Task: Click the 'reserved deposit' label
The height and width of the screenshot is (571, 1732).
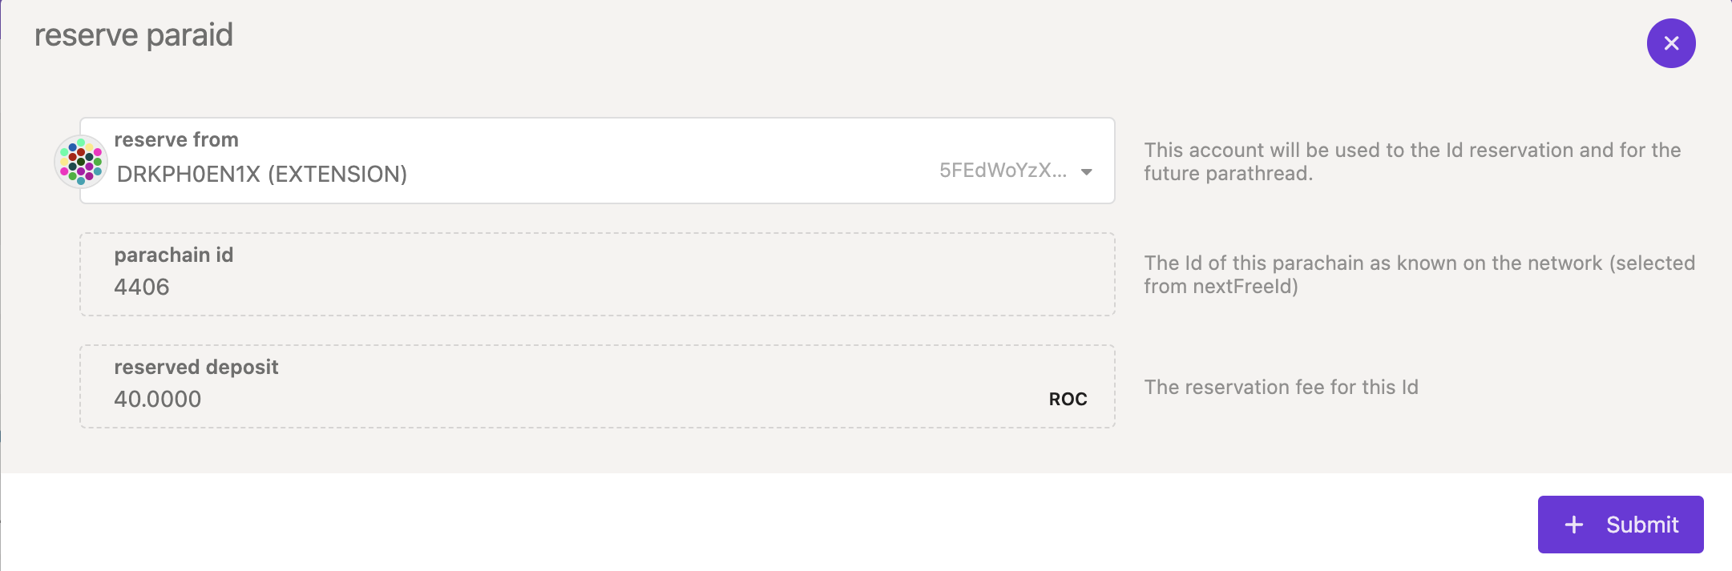Action: click(x=196, y=367)
